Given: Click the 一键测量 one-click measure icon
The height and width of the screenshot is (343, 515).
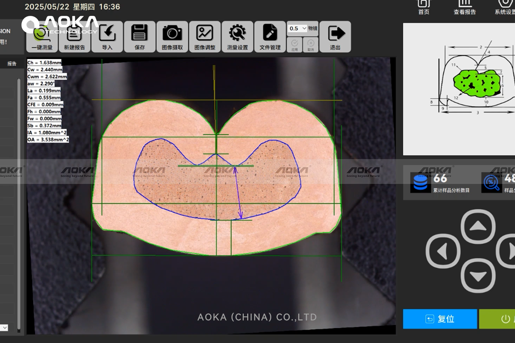Looking at the screenshot, I should point(42,37).
